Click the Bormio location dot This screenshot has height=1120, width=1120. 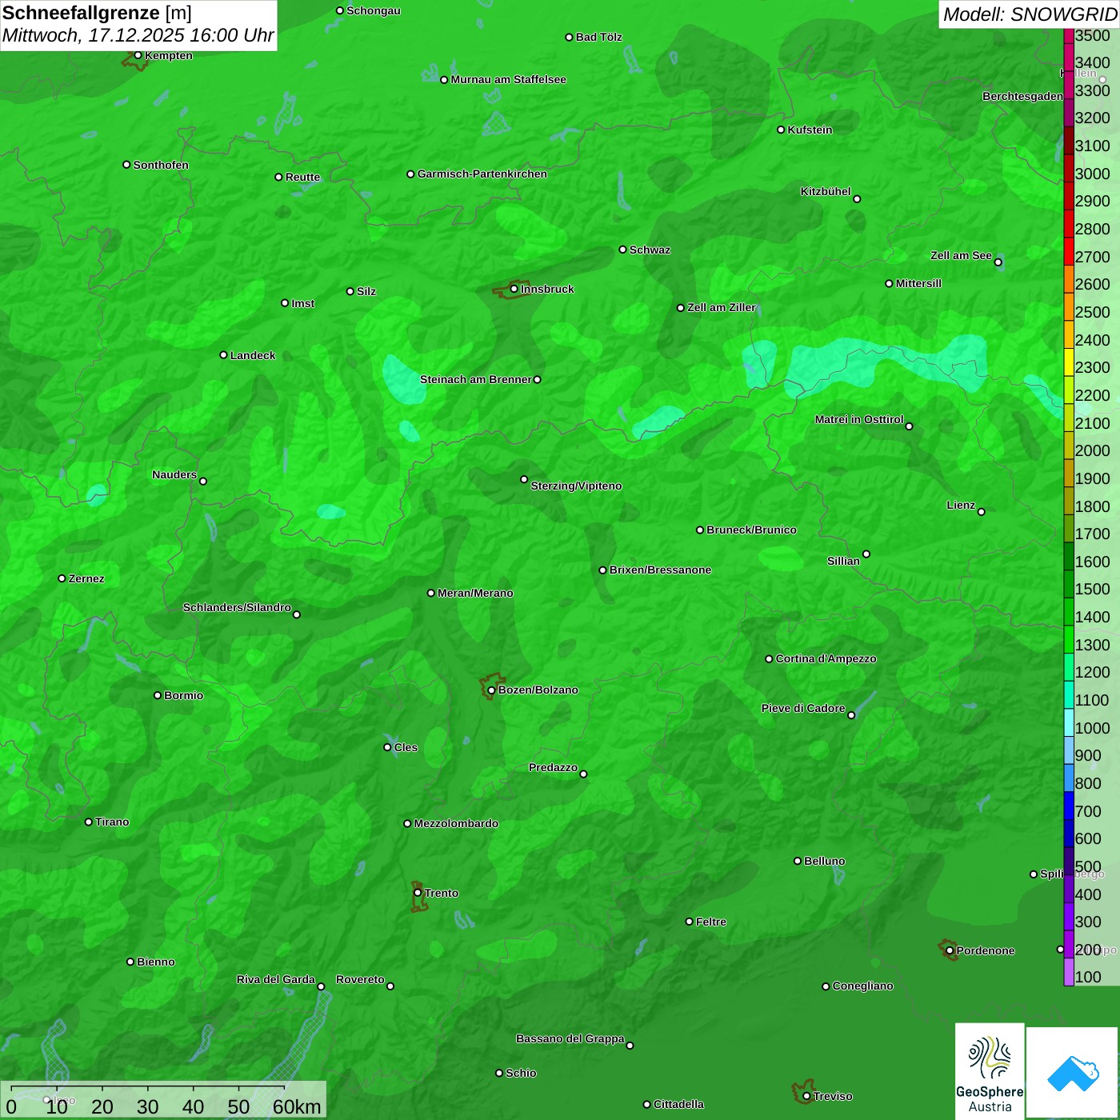click(x=158, y=695)
